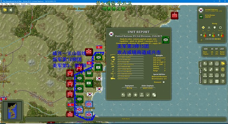228x124 pixels.
Task: Open the Options menu
Action: tap(17, 4)
